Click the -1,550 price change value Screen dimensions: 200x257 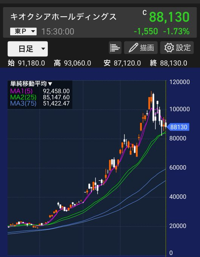[146, 31]
